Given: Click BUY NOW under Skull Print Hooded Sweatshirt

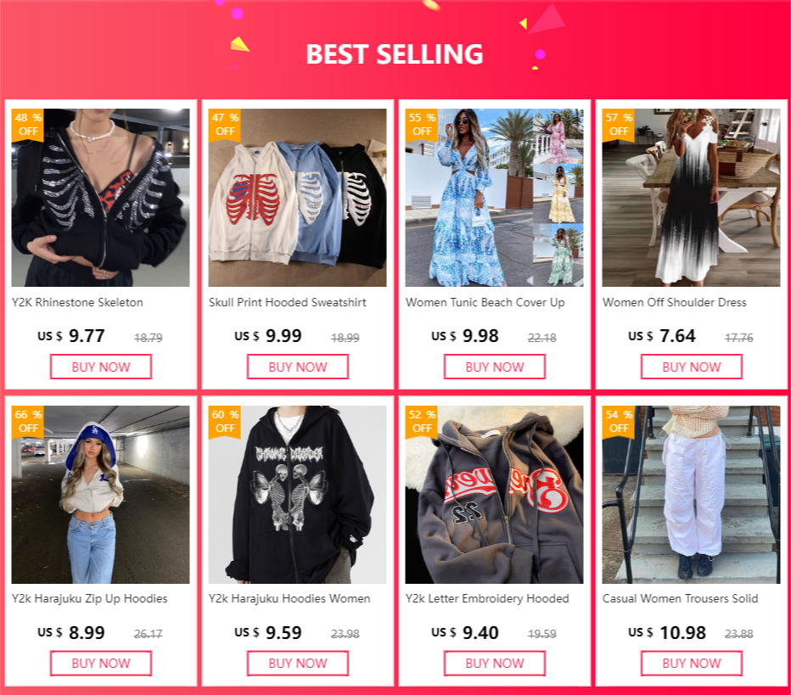Looking at the screenshot, I should pyautogui.click(x=298, y=367).
